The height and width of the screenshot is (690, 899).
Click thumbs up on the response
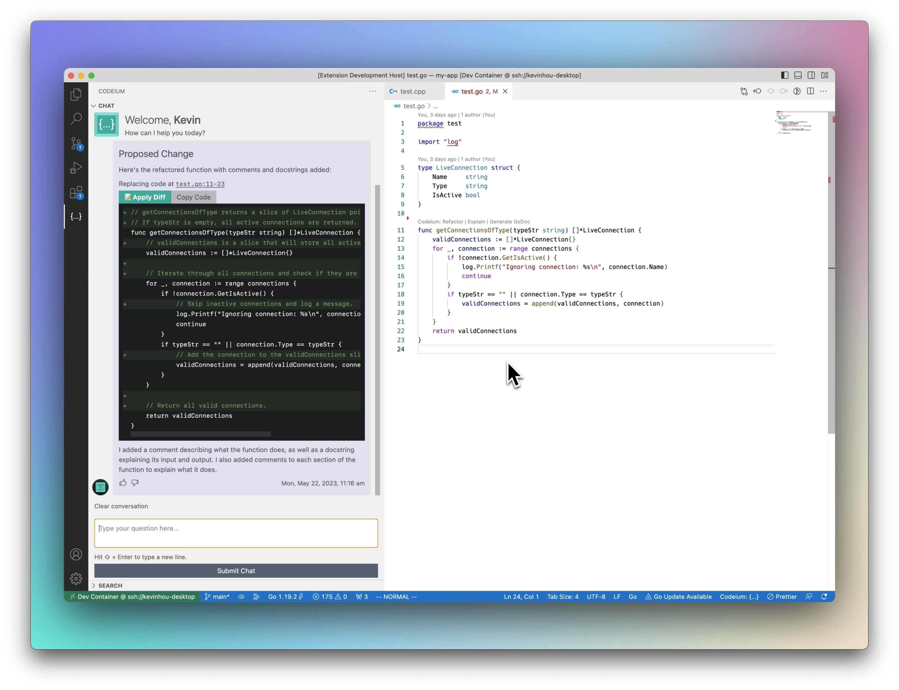click(x=123, y=483)
